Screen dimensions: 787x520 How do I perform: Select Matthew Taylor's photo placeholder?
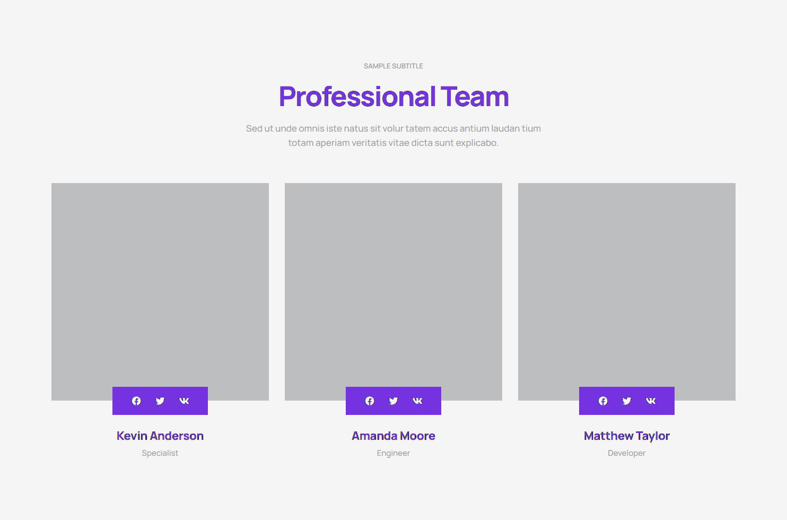[x=627, y=281]
